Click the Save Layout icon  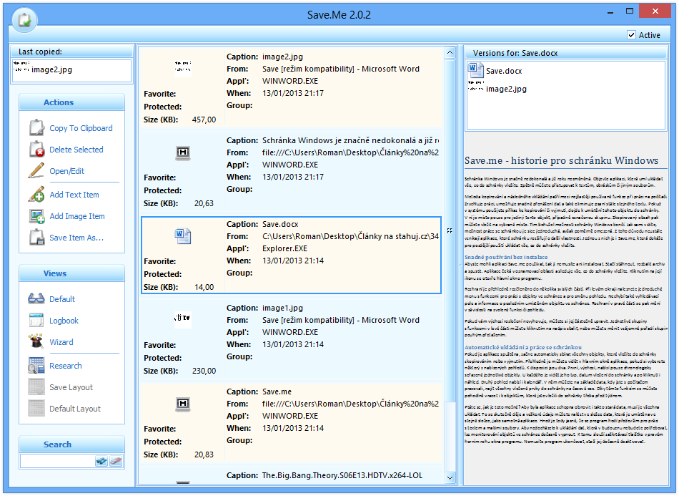(x=36, y=386)
